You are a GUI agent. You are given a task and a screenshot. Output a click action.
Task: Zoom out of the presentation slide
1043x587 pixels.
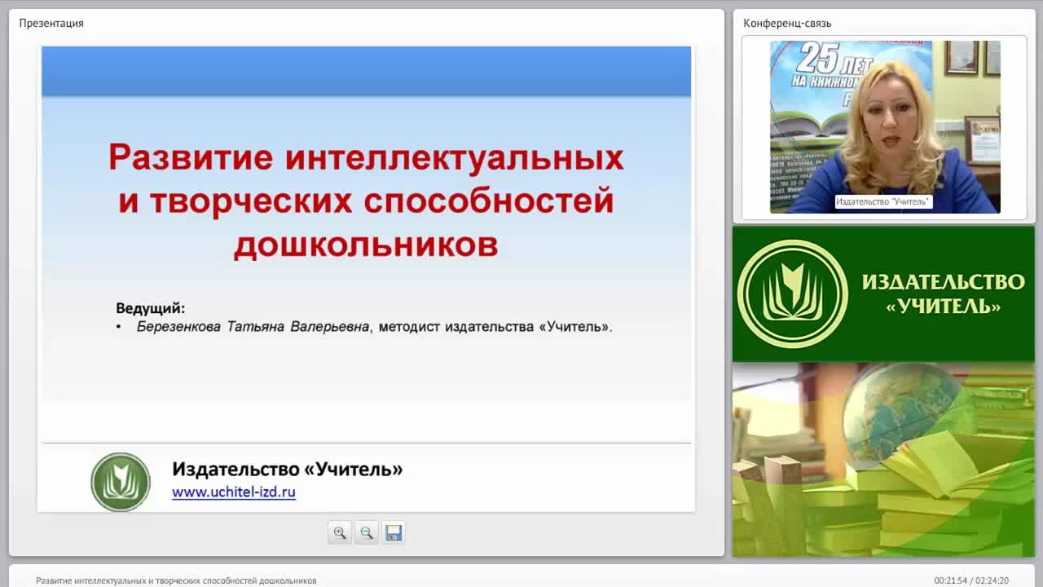(x=367, y=532)
